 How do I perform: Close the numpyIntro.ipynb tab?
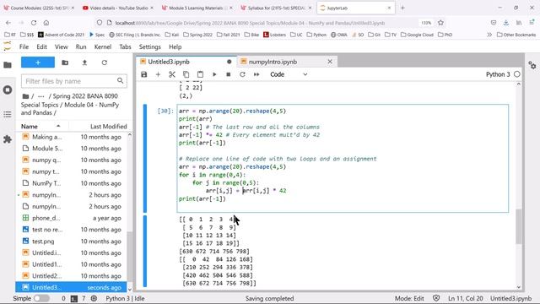330,62
